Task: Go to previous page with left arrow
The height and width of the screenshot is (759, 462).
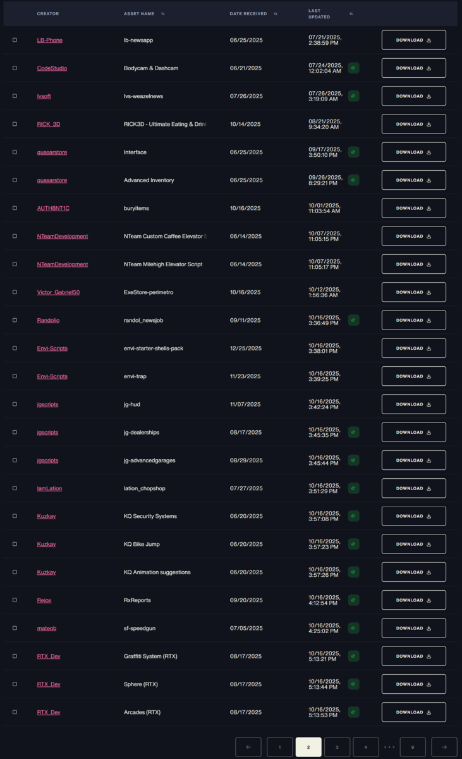Action: pos(248,747)
